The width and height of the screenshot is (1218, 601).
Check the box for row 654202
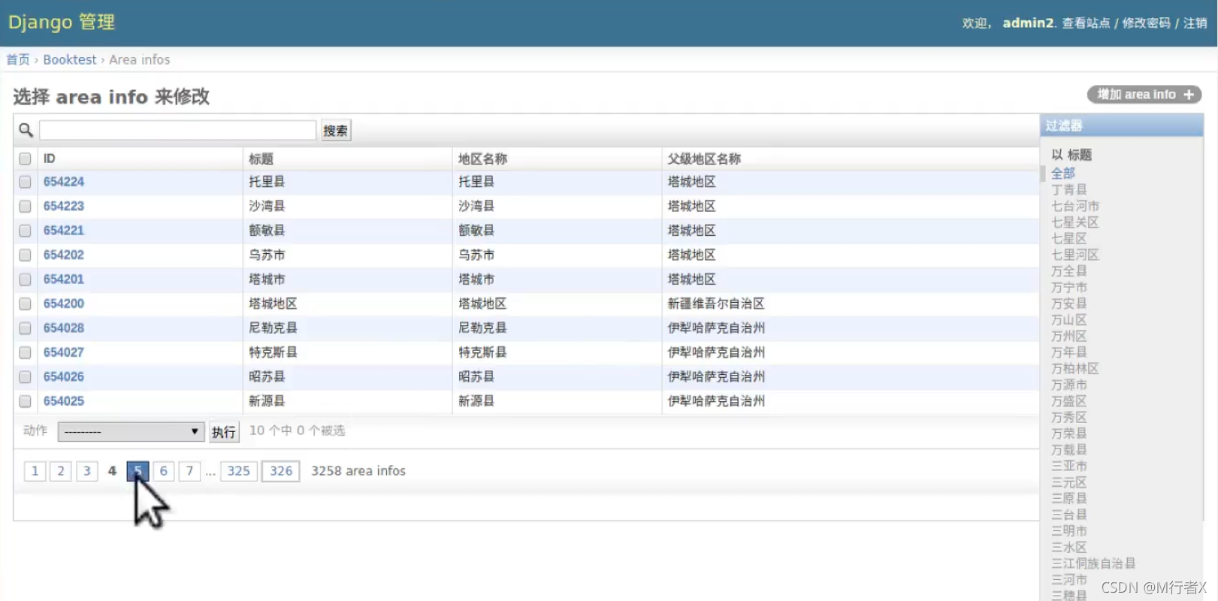[25, 255]
